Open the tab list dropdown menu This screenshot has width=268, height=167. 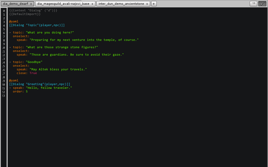(x=253, y=4)
